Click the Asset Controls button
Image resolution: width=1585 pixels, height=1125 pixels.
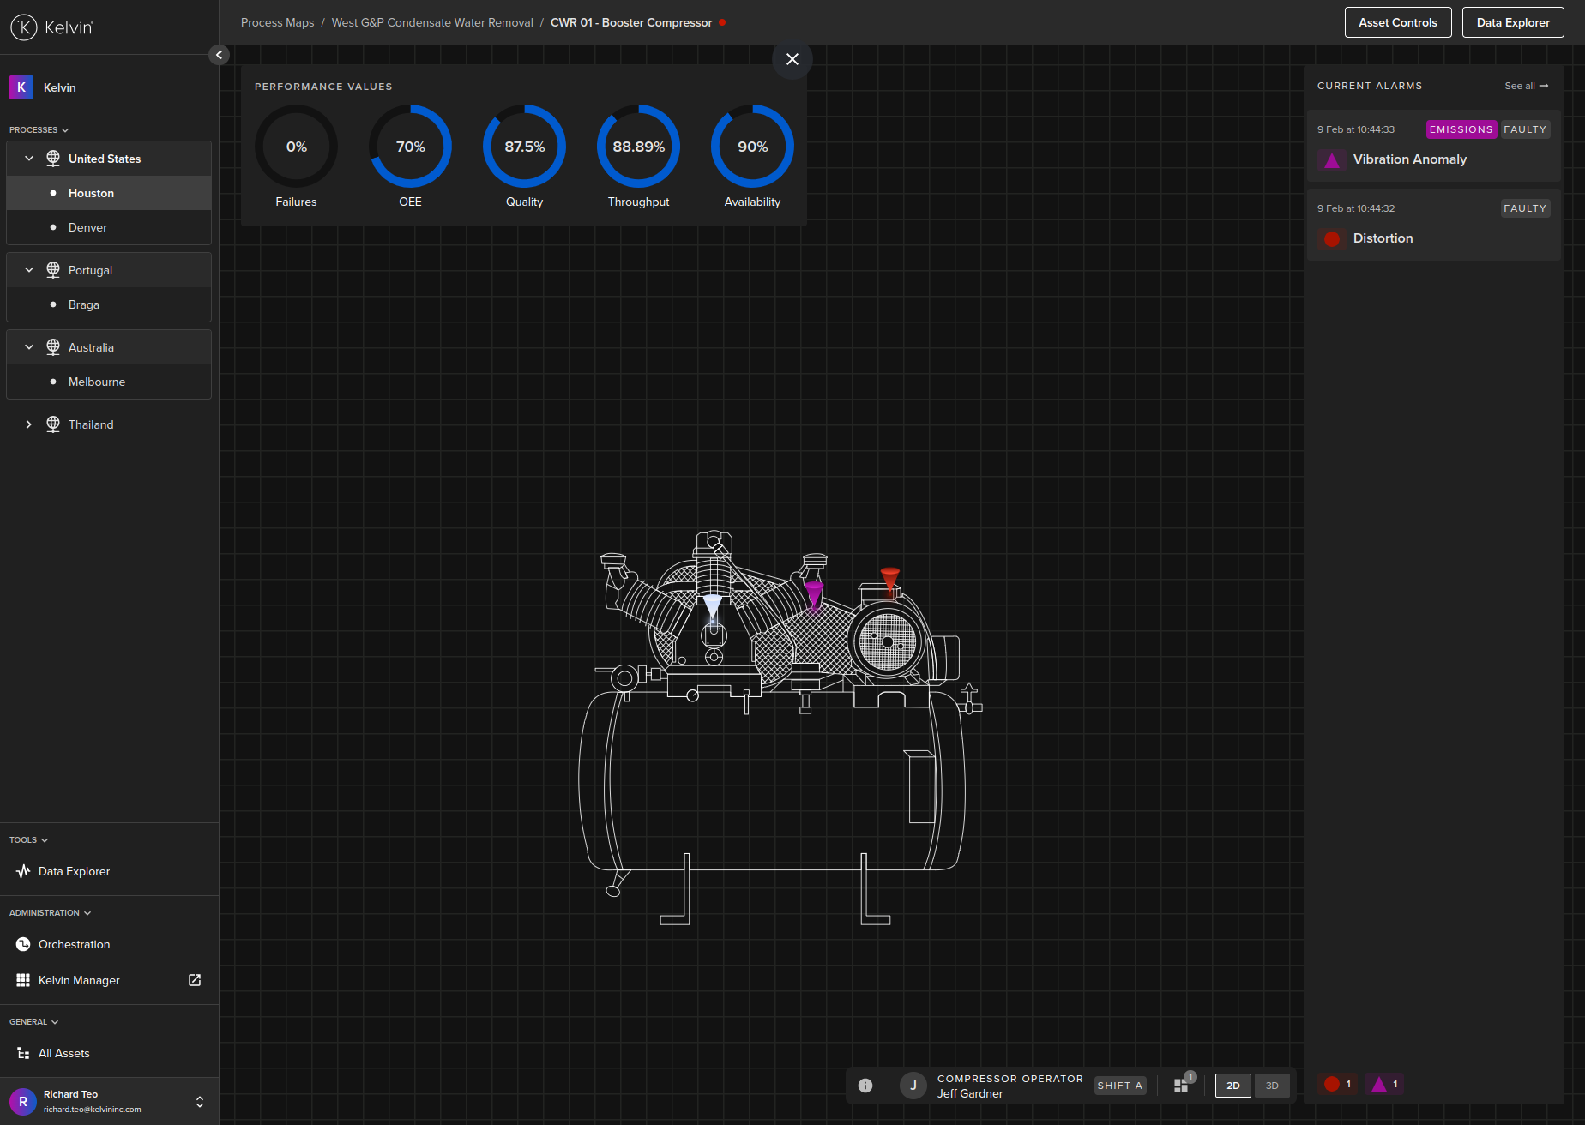1397,22
